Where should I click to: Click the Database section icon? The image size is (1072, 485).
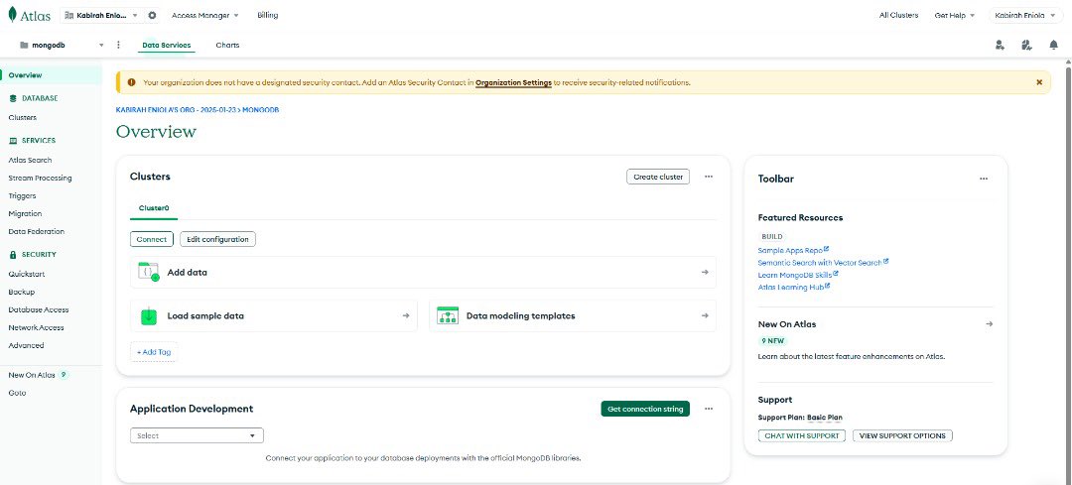13,97
